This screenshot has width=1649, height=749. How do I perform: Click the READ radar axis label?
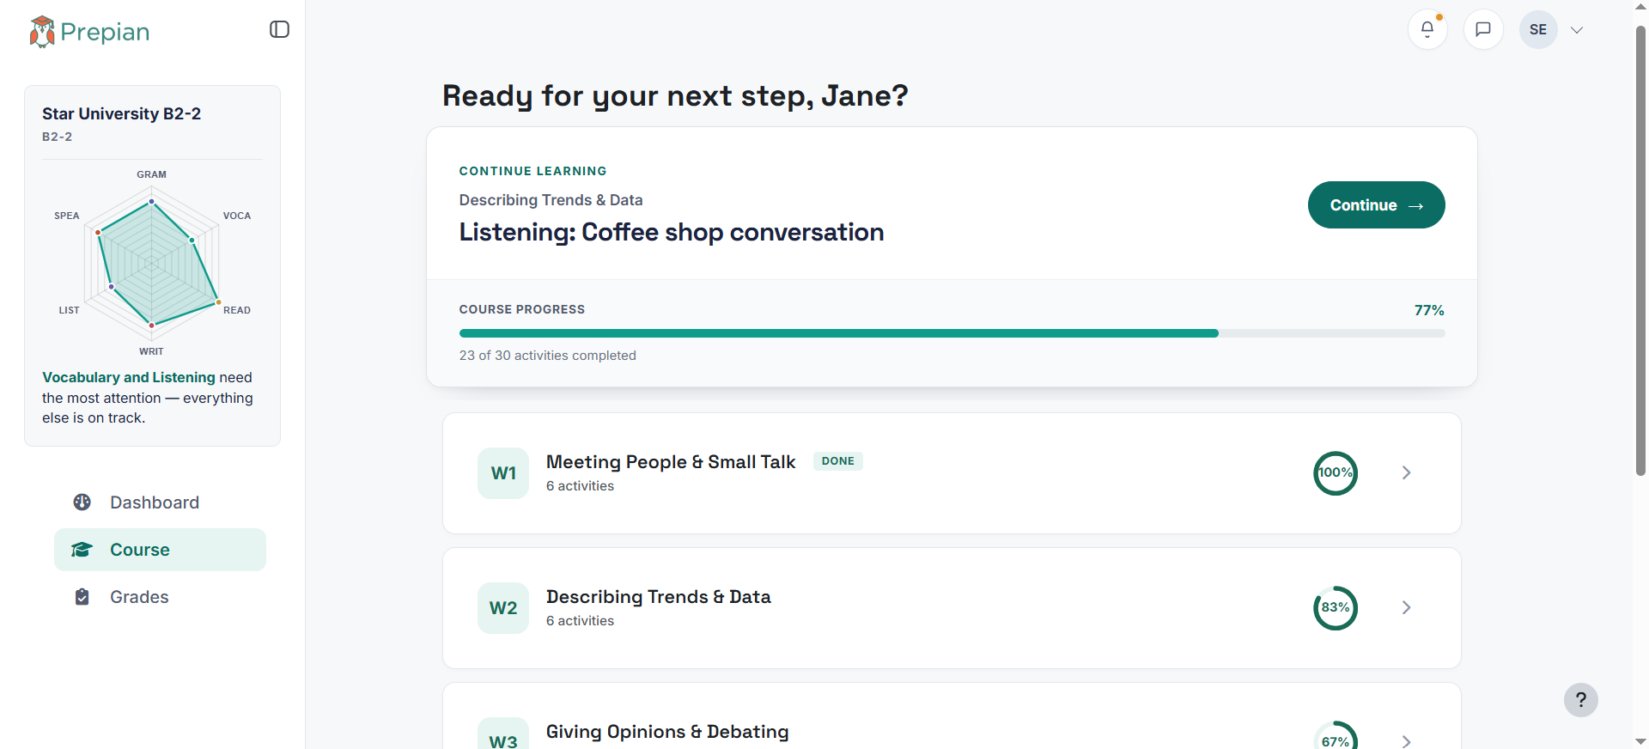(237, 310)
